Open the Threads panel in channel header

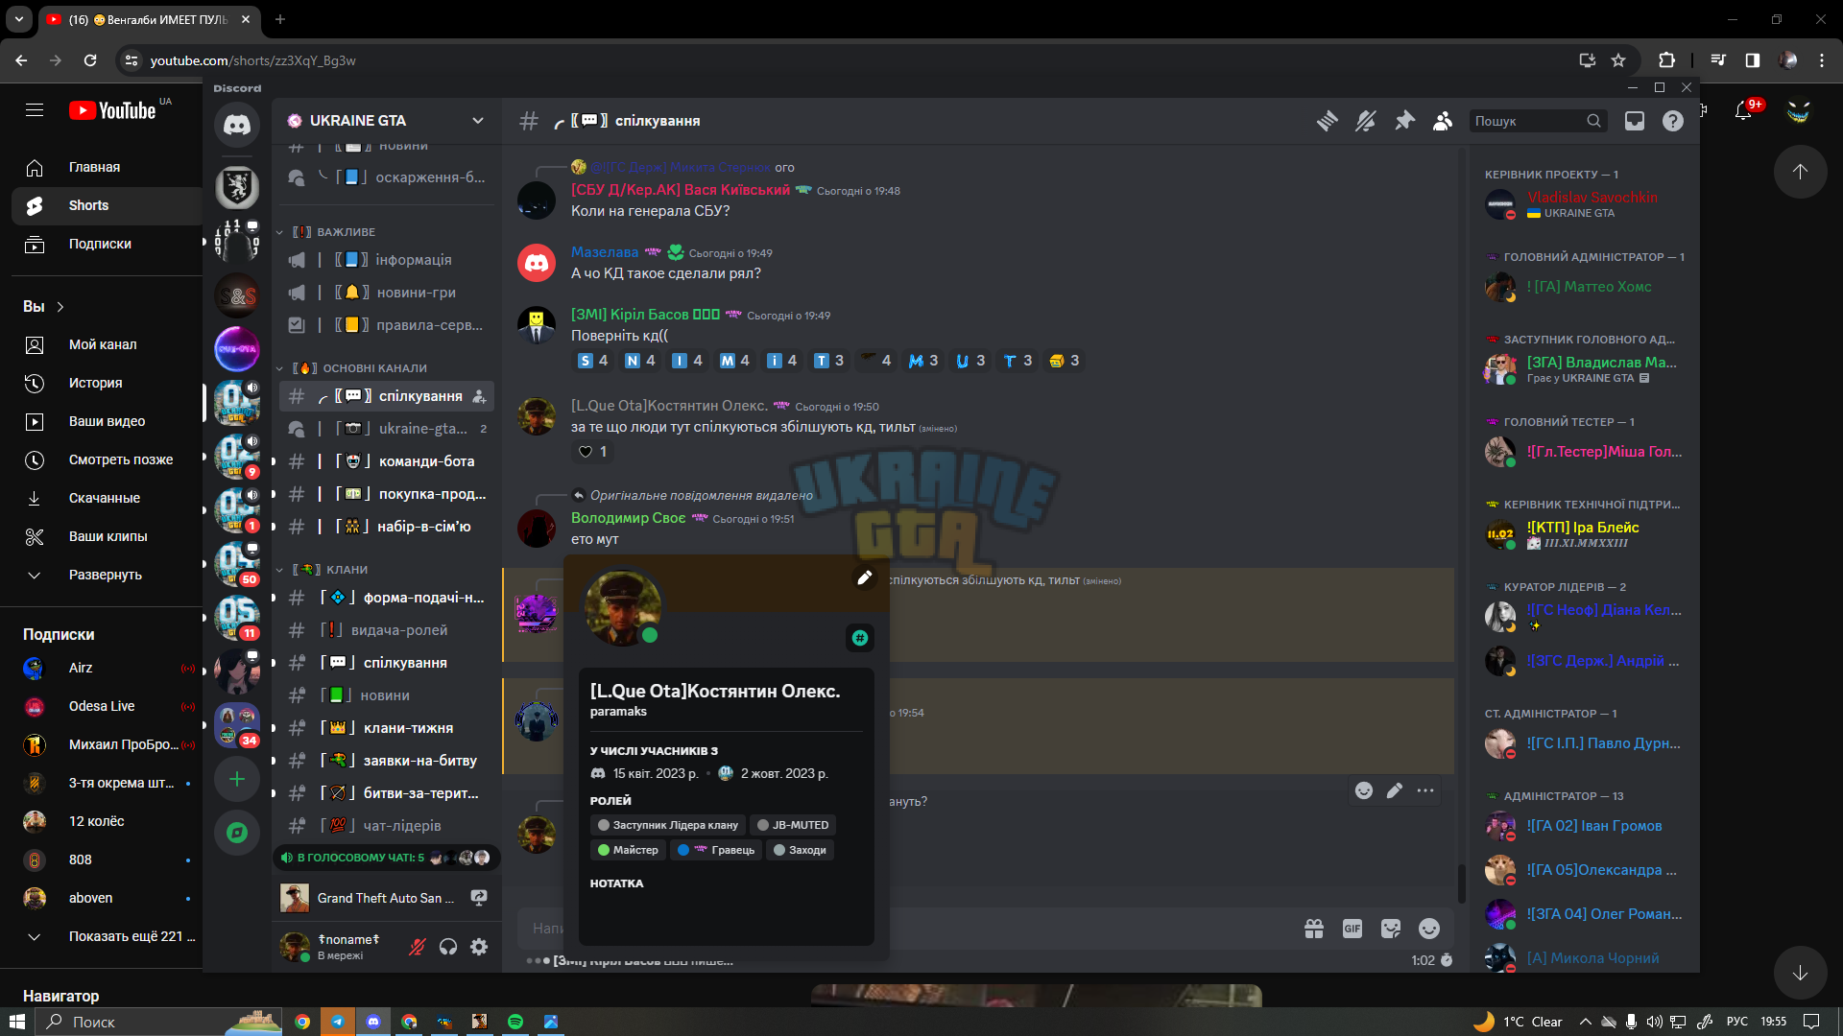click(1328, 121)
